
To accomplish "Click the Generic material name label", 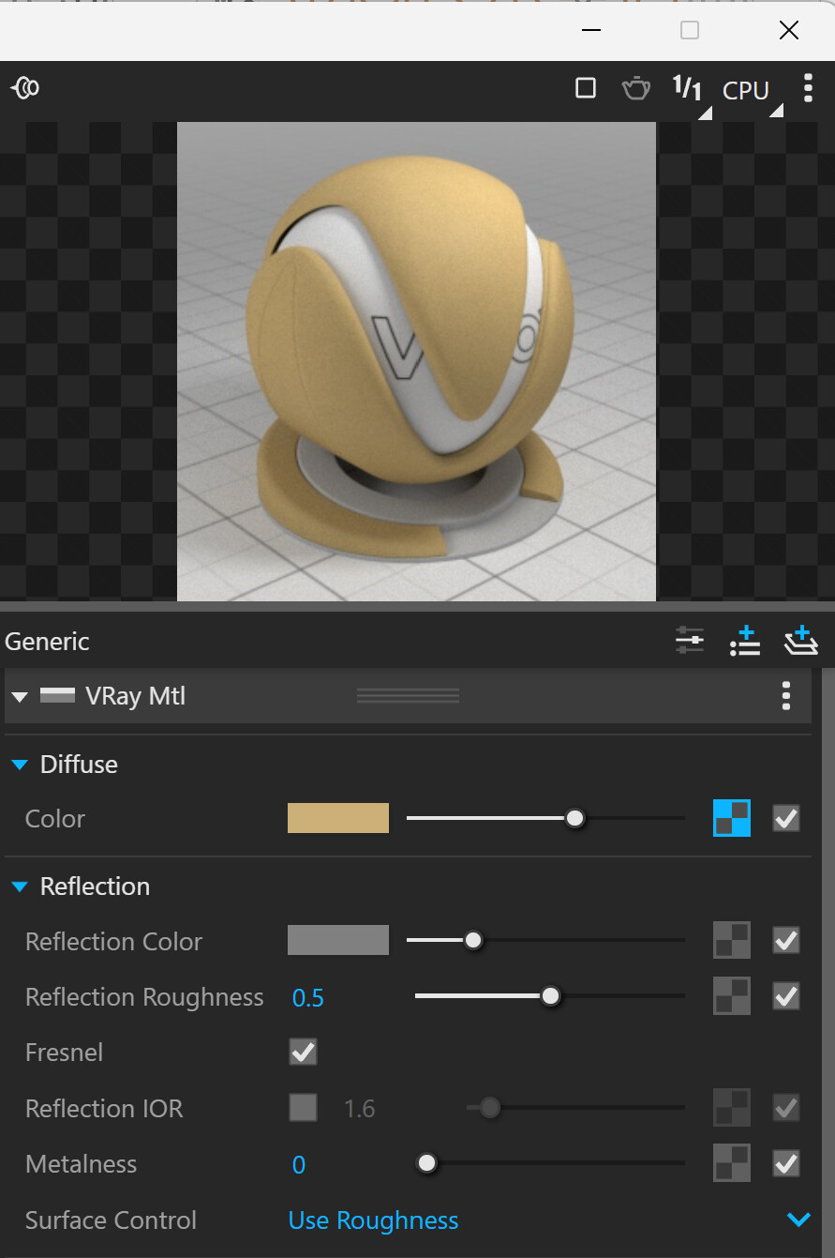I will coord(48,642).
